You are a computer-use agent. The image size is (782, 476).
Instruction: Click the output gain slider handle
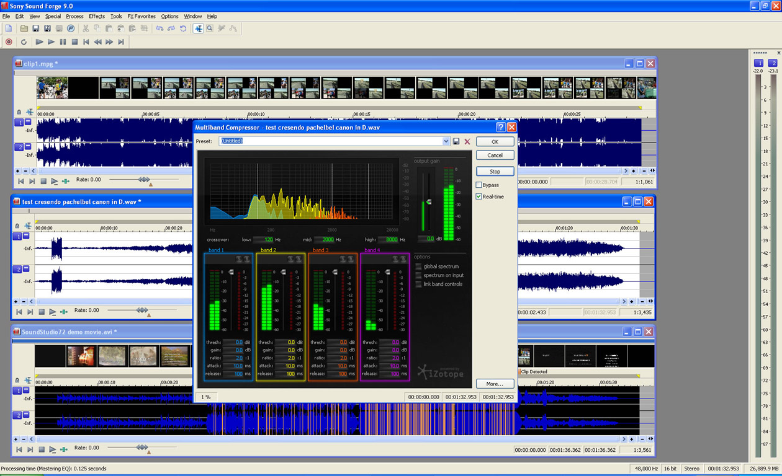point(428,202)
